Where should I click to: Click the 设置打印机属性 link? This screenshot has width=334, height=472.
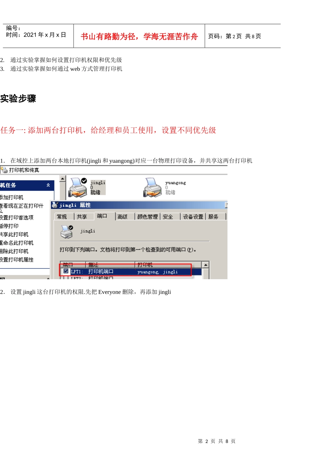pos(17,260)
